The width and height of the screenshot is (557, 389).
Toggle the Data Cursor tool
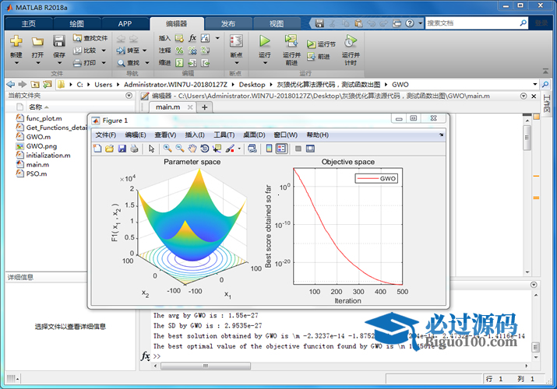pos(217,149)
